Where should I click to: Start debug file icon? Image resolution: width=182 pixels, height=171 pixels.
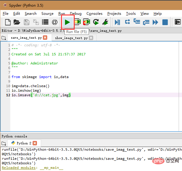tap(117, 22)
